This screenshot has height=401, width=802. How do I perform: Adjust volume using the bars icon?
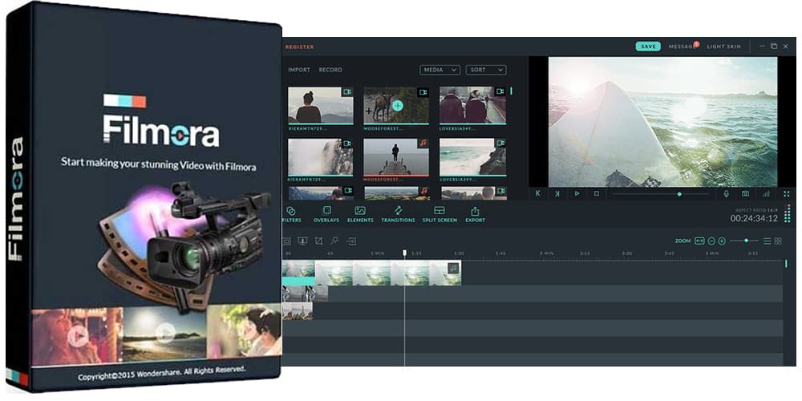[x=766, y=193]
